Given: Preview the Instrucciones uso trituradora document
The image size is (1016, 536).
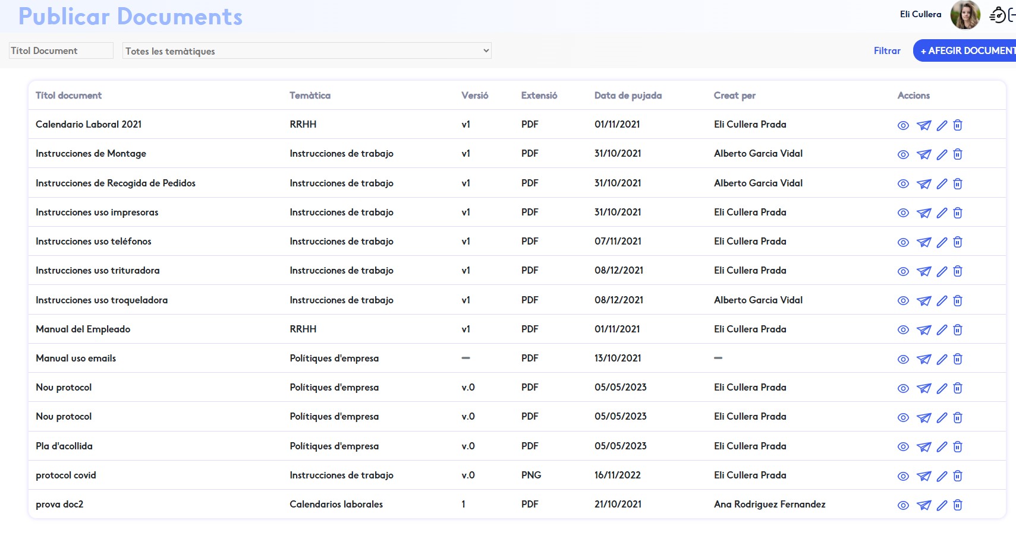Looking at the screenshot, I should point(903,271).
